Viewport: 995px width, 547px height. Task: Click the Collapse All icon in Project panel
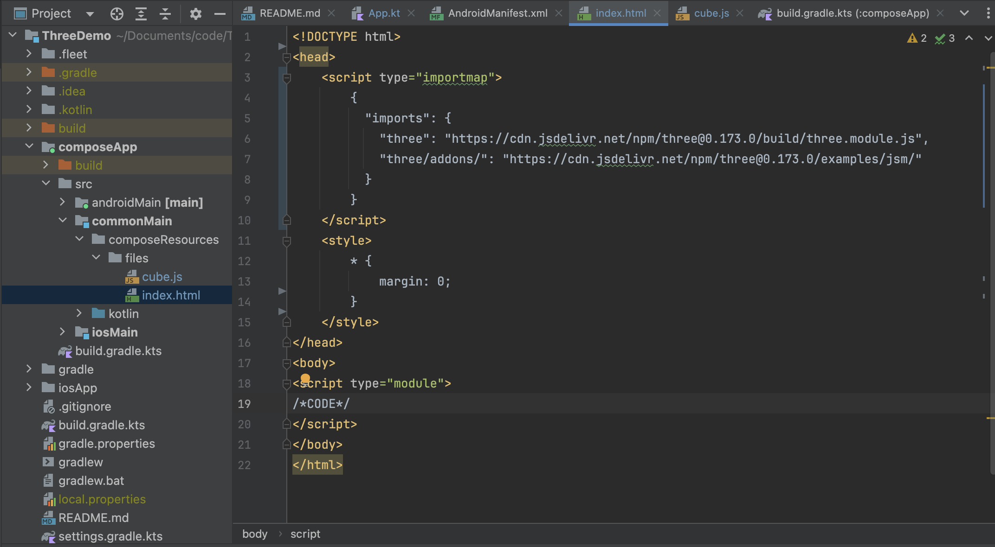(165, 14)
